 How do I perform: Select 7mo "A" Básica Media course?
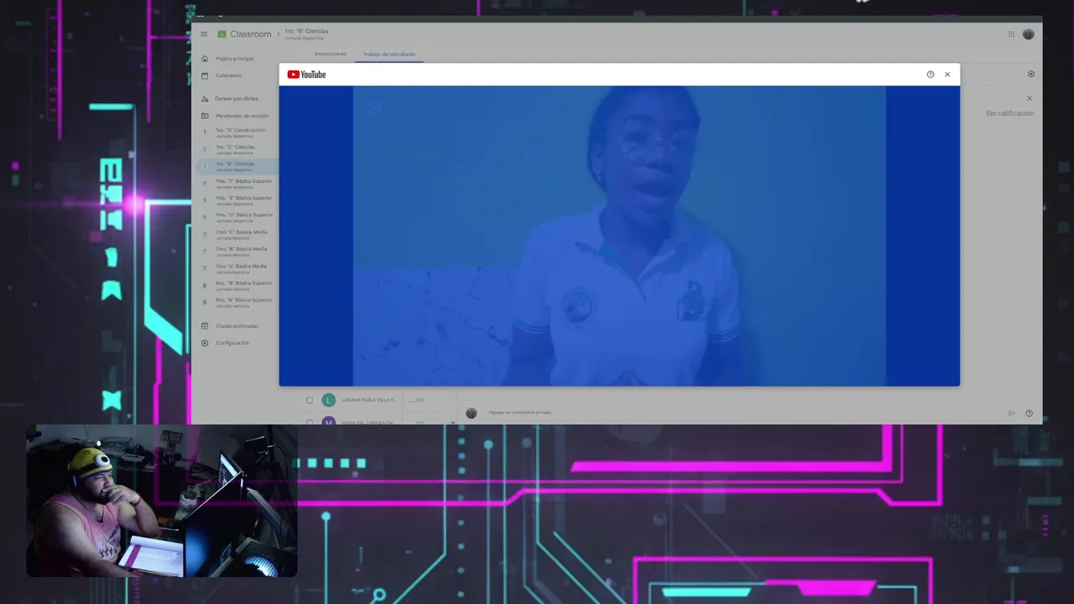pos(241,268)
